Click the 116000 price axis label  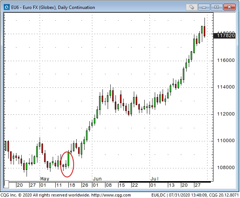(226, 60)
